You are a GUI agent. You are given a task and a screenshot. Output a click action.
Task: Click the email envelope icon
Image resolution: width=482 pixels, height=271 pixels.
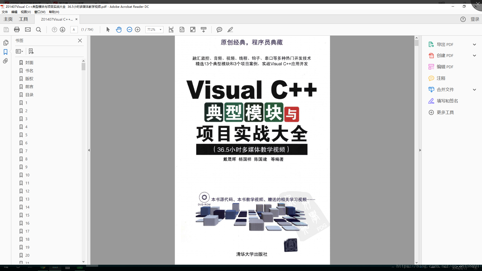click(x=28, y=30)
